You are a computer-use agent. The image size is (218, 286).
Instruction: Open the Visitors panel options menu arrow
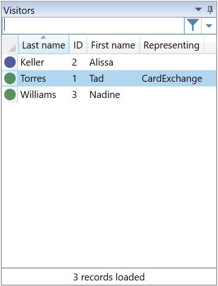pos(199,9)
